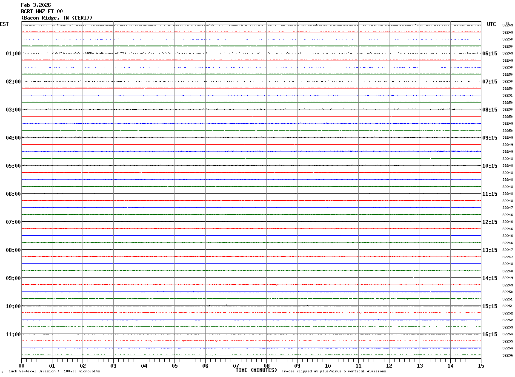Click the EST timezone label
Viewport: 515px width, 377px height.
tap(4, 24)
